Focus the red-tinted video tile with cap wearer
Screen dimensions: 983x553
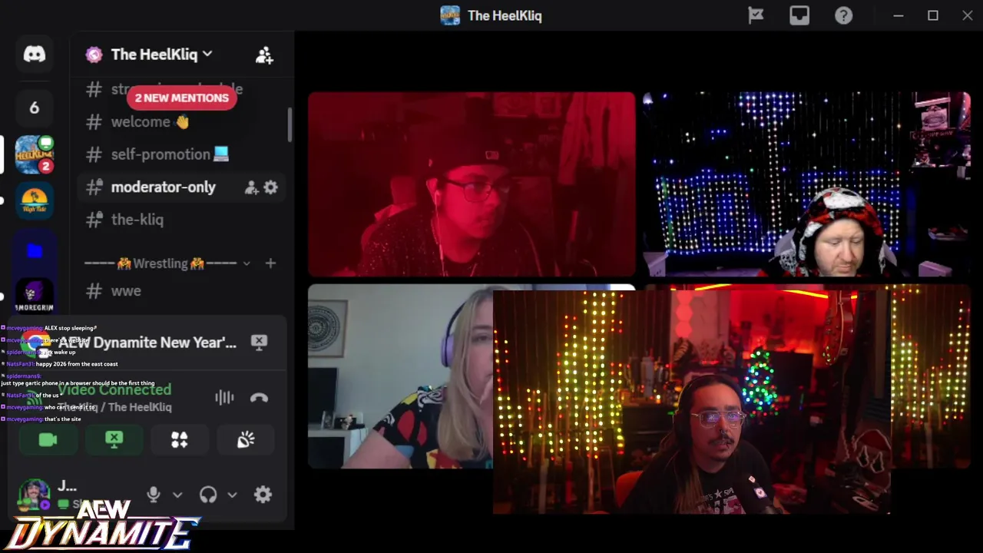point(472,184)
